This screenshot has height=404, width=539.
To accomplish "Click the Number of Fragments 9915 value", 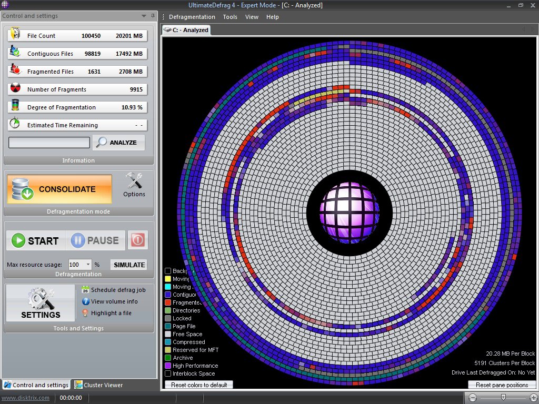I will click(136, 89).
